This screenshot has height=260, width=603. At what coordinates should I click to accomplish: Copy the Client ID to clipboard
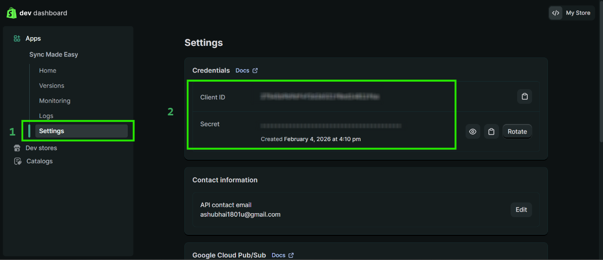(524, 96)
